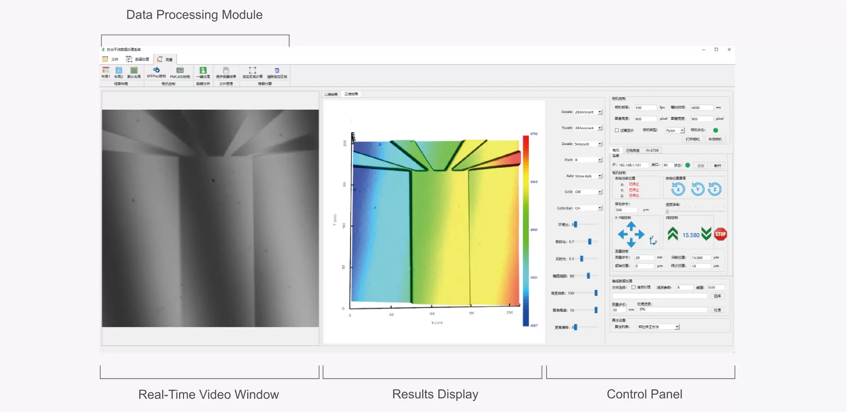Click the close camera button

[x=715, y=139]
